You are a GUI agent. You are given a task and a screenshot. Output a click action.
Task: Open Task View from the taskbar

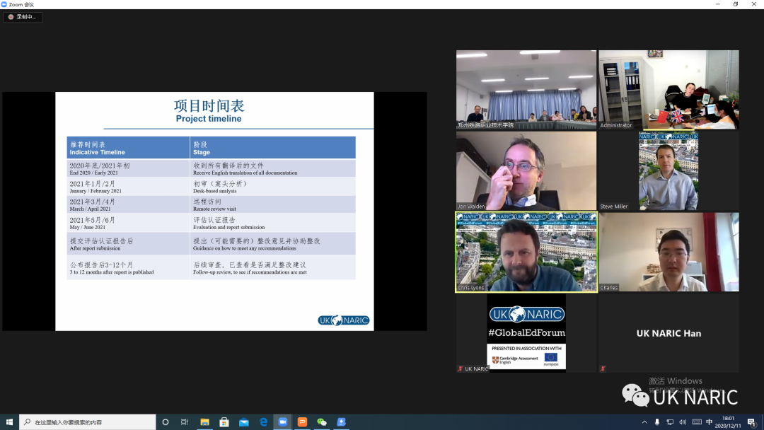(185, 422)
